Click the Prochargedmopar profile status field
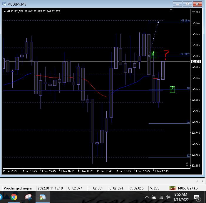This screenshot has width=206, height=203. click(18, 188)
